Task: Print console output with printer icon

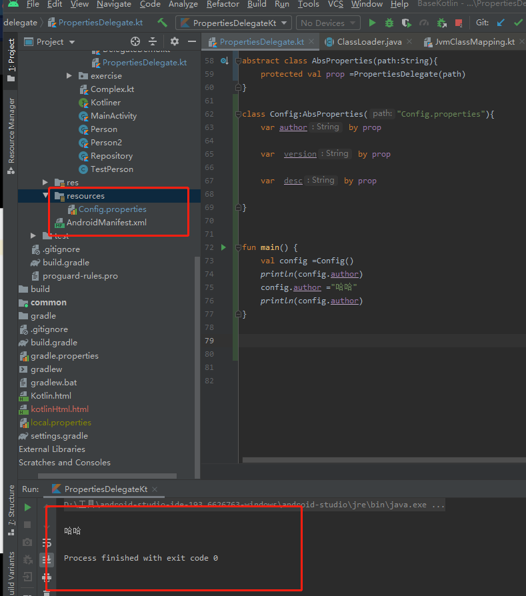Action: pos(47,578)
